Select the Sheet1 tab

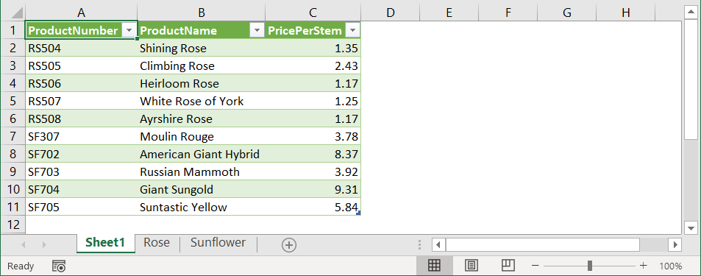coord(105,242)
